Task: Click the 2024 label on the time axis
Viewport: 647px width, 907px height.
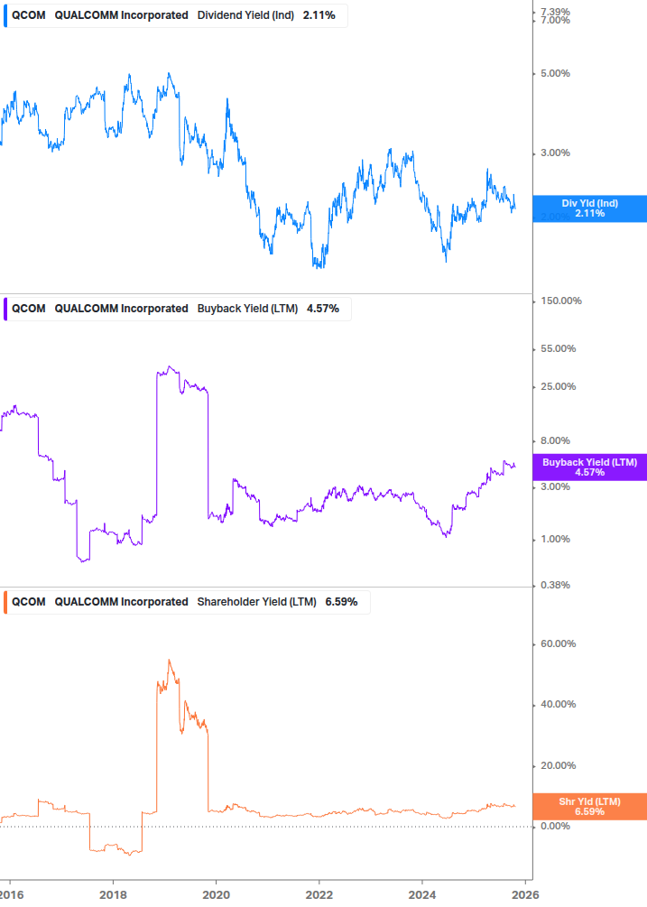Action: 422,894
